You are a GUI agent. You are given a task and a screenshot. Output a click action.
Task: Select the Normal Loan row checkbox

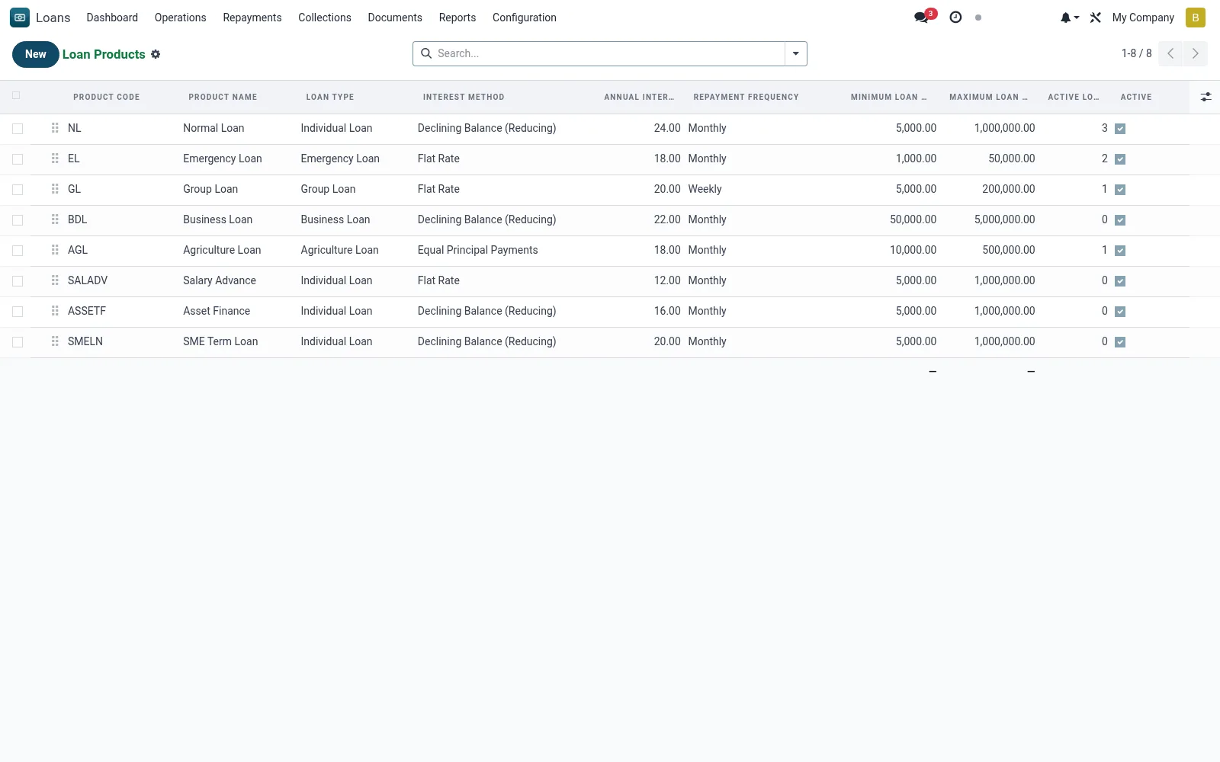(18, 129)
